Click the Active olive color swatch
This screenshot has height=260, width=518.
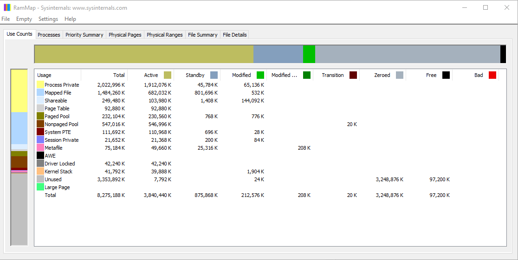(x=168, y=75)
